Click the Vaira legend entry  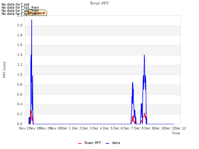(113, 143)
